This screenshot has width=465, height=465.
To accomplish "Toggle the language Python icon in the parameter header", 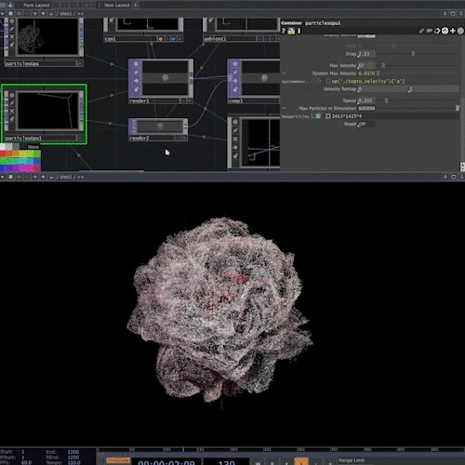I will [x=445, y=31].
